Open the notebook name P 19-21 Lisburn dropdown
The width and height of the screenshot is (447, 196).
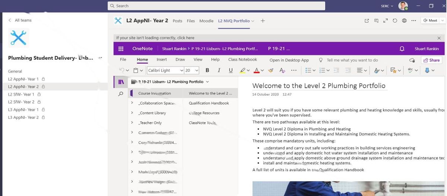[207, 82]
